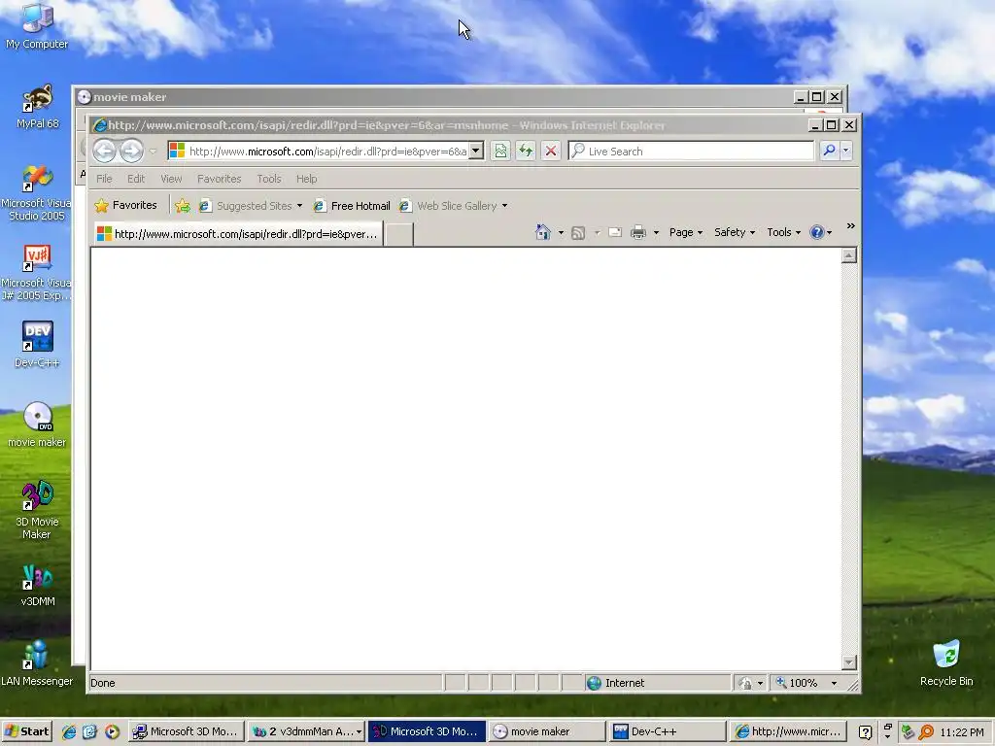Open the Edit menu
995x746 pixels.
point(136,179)
